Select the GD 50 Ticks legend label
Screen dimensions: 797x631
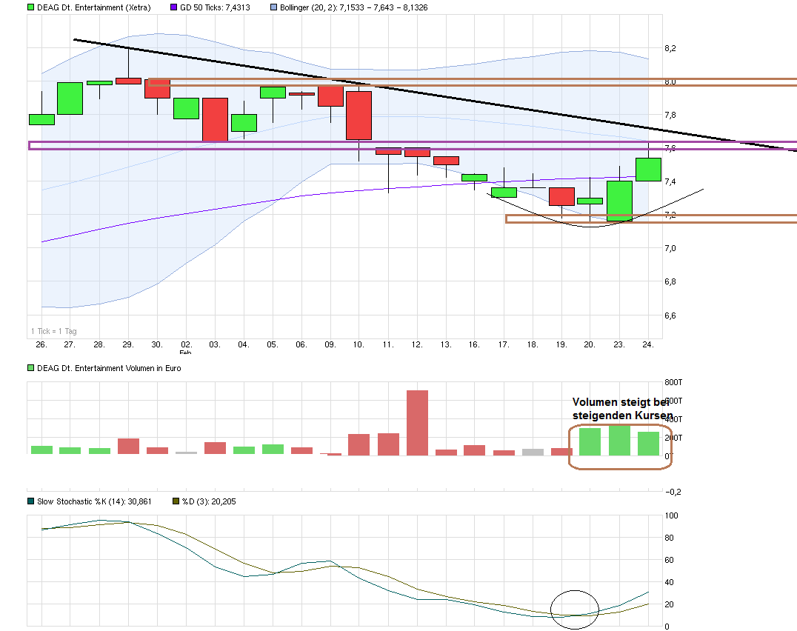[208, 7]
